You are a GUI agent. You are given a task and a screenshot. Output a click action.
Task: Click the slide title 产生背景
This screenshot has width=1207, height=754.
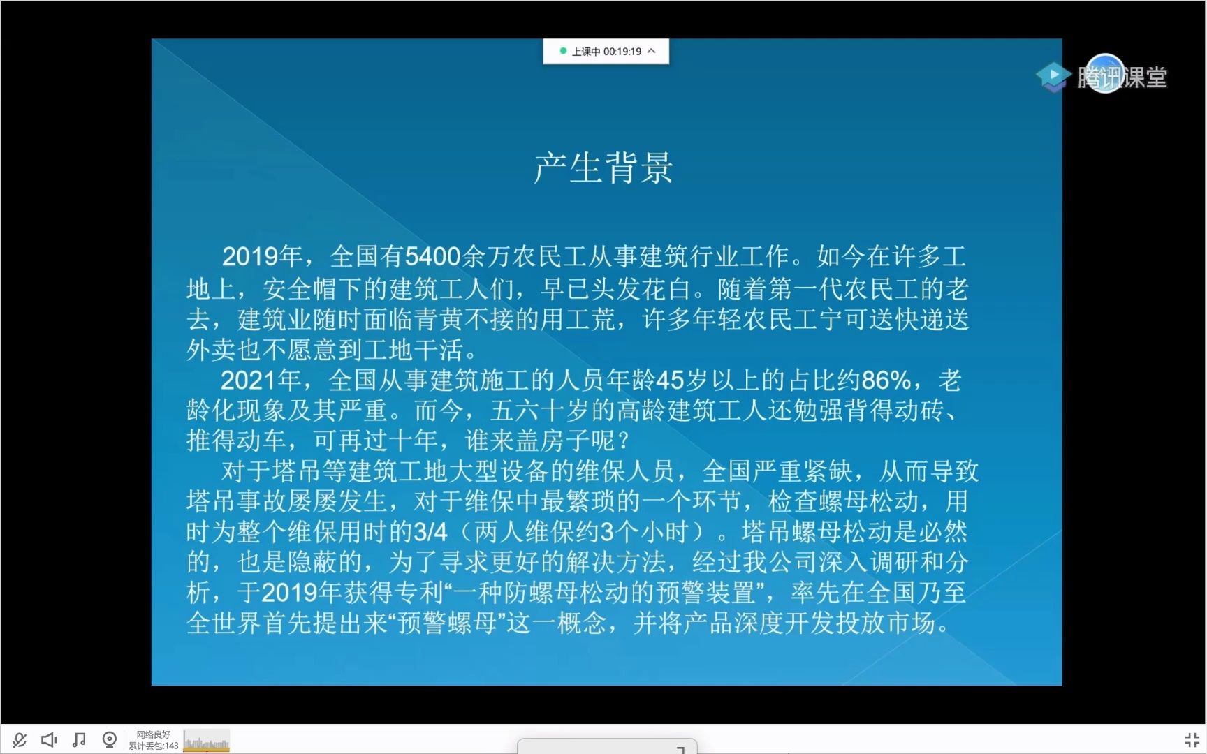tap(603, 168)
